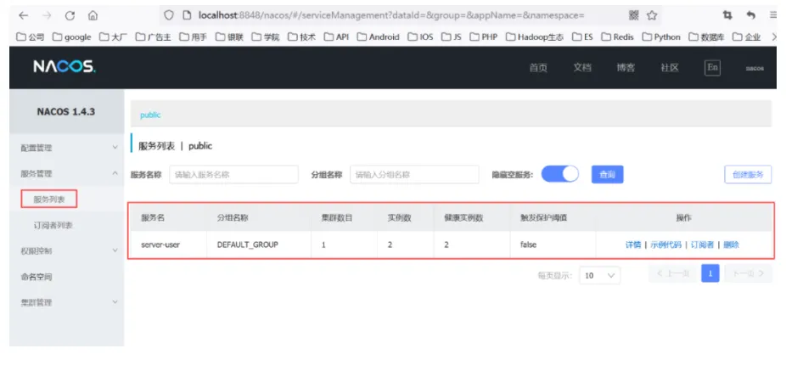Click the undo arrow icon in the browser toolbar
This screenshot has width=786, height=371.
[751, 15]
